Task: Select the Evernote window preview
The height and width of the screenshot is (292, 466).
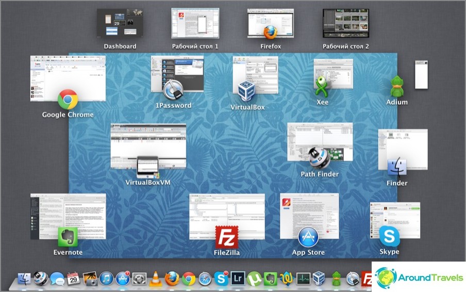Action: [x=68, y=216]
